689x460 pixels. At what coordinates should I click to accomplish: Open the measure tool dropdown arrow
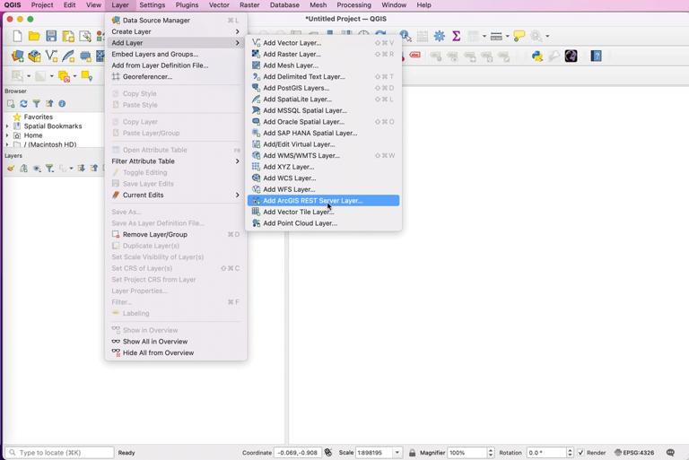pos(507,36)
